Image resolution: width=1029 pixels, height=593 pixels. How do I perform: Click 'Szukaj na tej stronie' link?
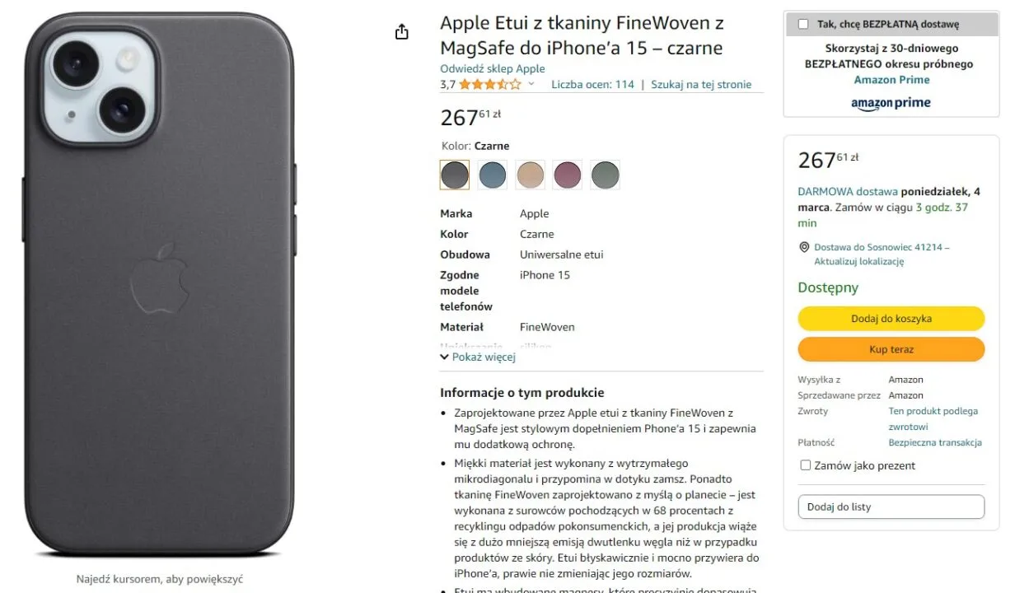tap(701, 84)
